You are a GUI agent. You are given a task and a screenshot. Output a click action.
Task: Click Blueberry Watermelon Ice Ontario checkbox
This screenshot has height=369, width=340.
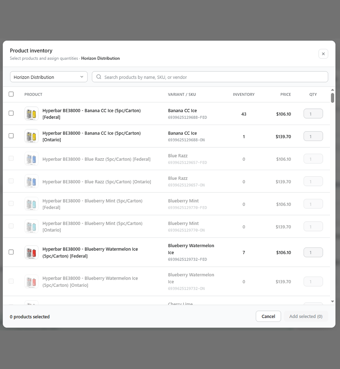pos(11,281)
